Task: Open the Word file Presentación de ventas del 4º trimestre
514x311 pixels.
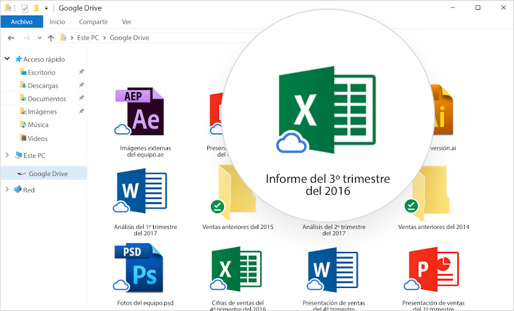Action: [333, 270]
